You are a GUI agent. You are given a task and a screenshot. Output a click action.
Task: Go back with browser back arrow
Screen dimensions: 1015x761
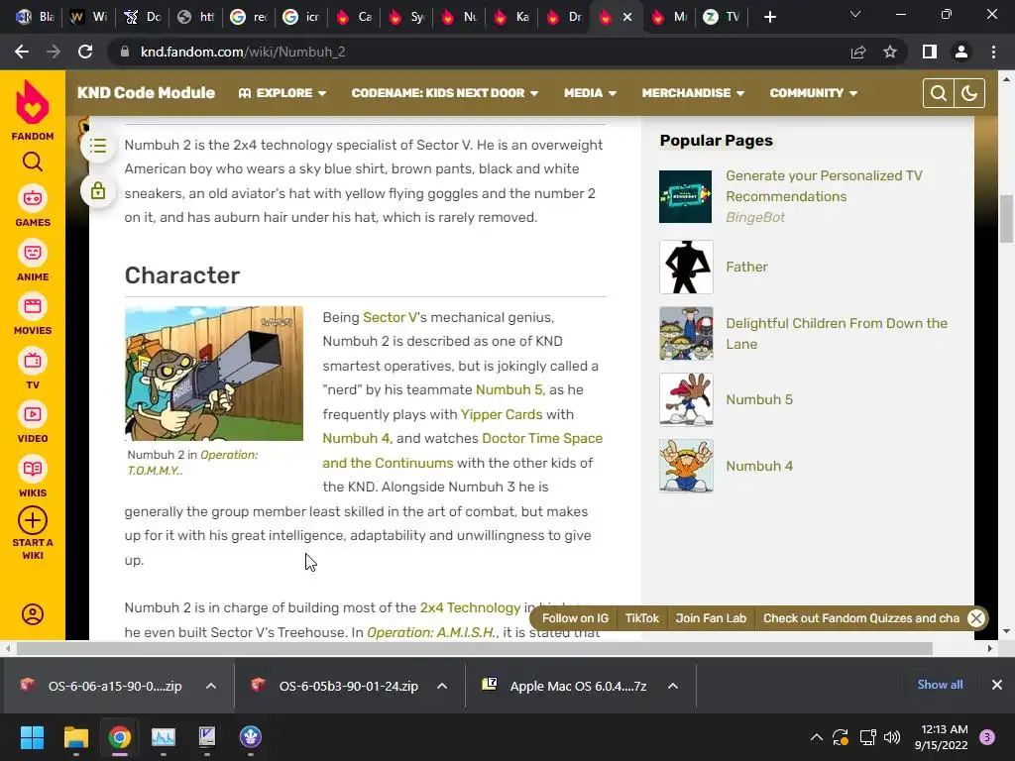coord(22,52)
